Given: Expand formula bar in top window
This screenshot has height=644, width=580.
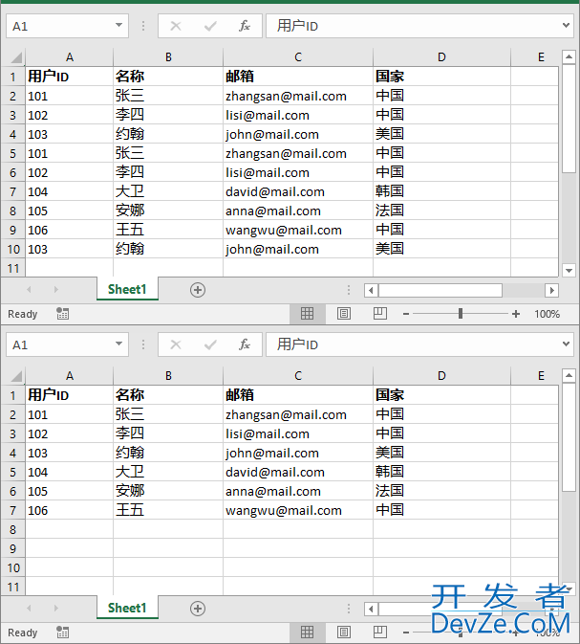Looking at the screenshot, I should pyautogui.click(x=566, y=26).
